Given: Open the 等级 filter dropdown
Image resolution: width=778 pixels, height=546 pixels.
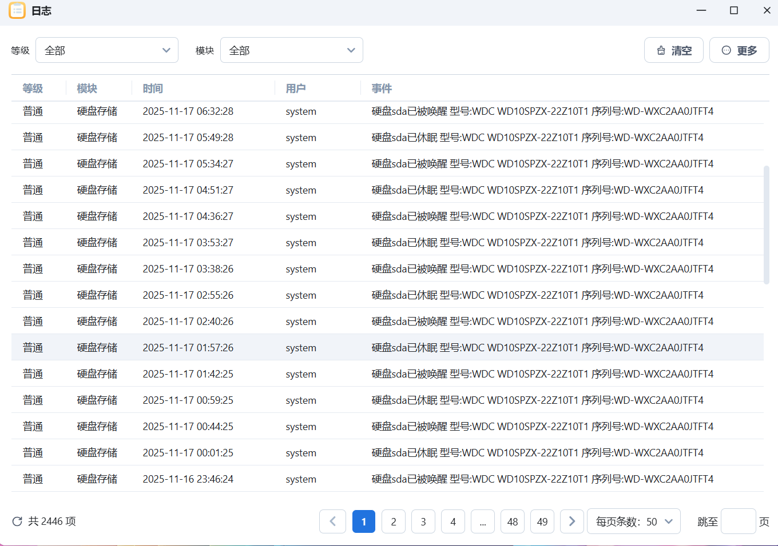Looking at the screenshot, I should point(107,50).
